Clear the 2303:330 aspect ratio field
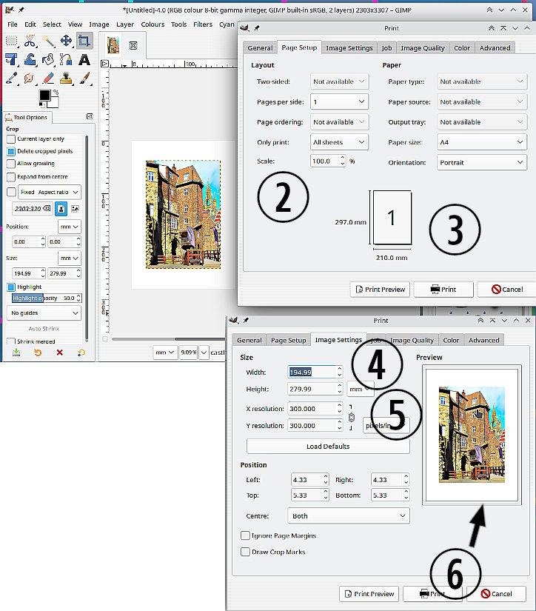The width and height of the screenshot is (536, 611). (x=47, y=208)
